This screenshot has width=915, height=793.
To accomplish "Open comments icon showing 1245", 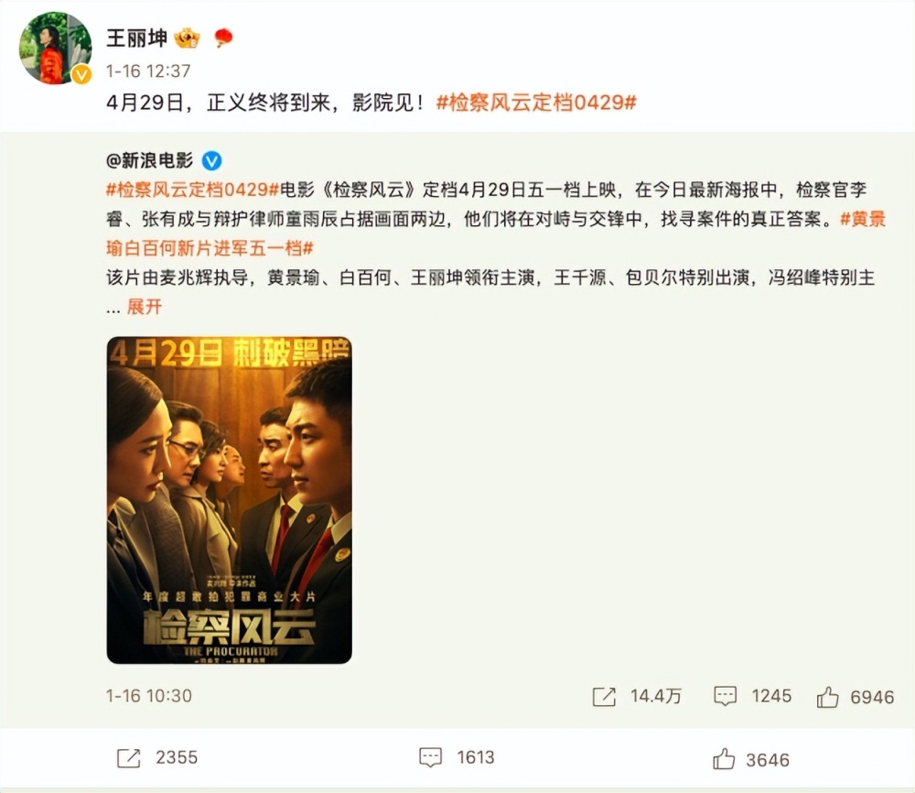I will pyautogui.click(x=726, y=696).
